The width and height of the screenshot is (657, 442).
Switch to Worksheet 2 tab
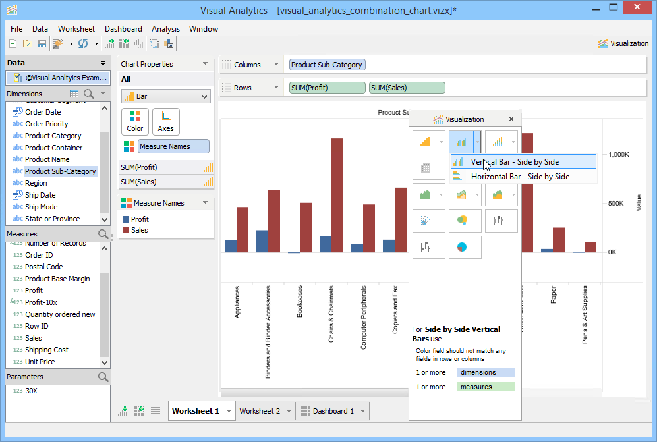[260, 411]
